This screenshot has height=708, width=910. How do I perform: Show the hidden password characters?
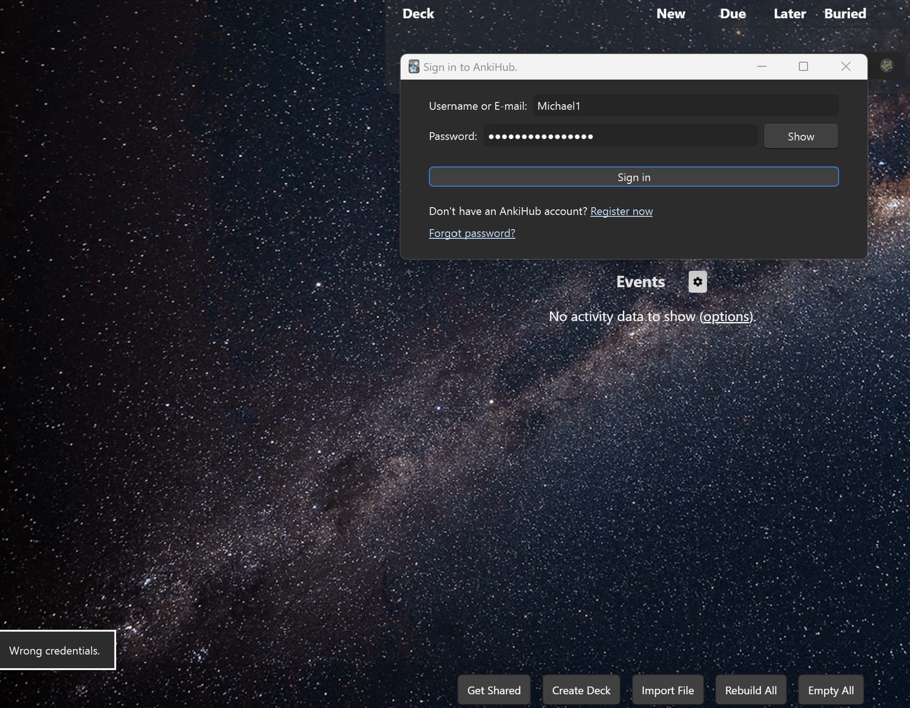801,136
